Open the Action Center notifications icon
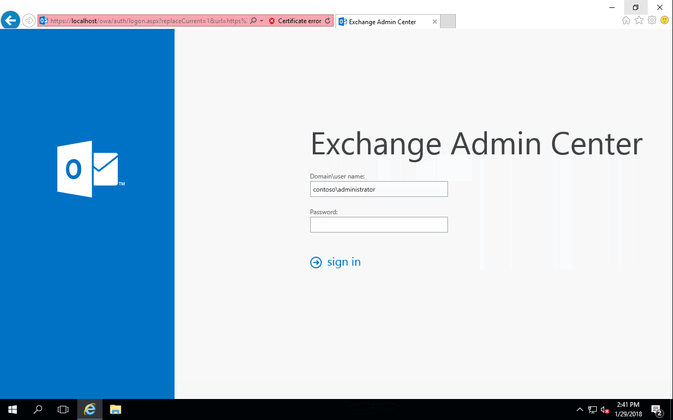673x420 pixels. click(x=657, y=409)
